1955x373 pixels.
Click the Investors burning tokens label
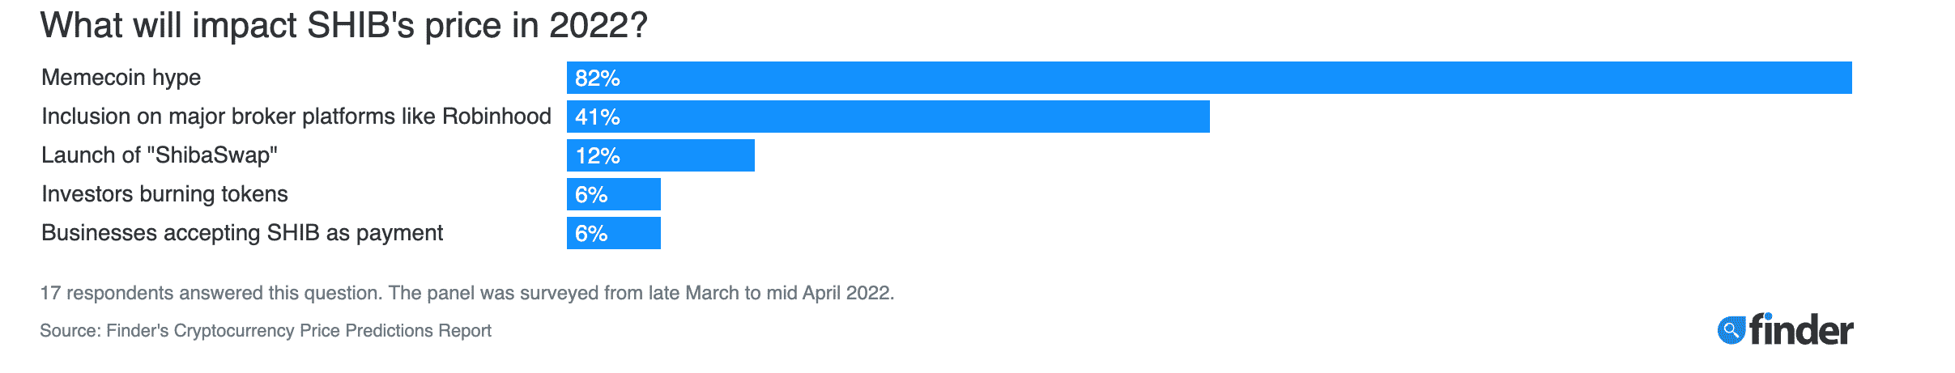point(164,194)
